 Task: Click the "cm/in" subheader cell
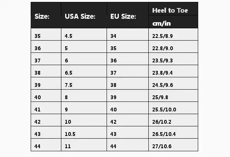tap(161, 23)
